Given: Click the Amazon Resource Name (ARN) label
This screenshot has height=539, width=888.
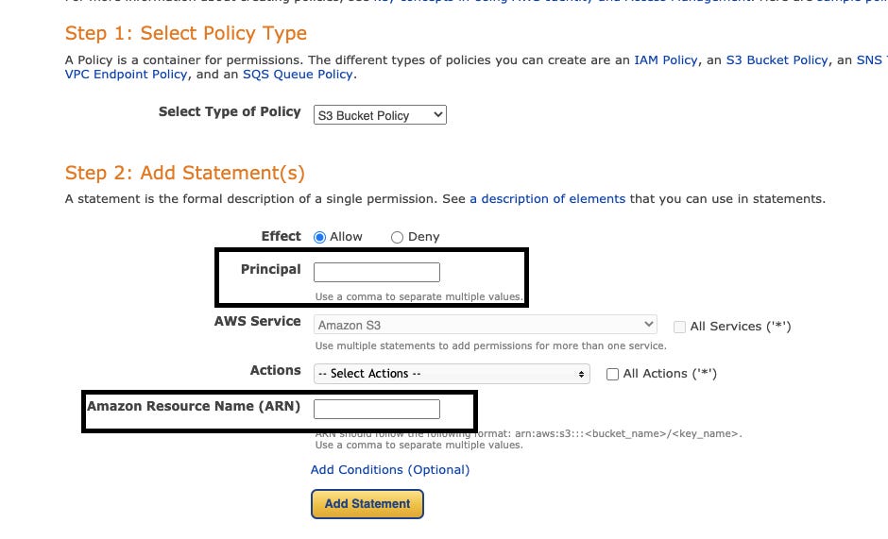Looking at the screenshot, I should tap(194, 407).
